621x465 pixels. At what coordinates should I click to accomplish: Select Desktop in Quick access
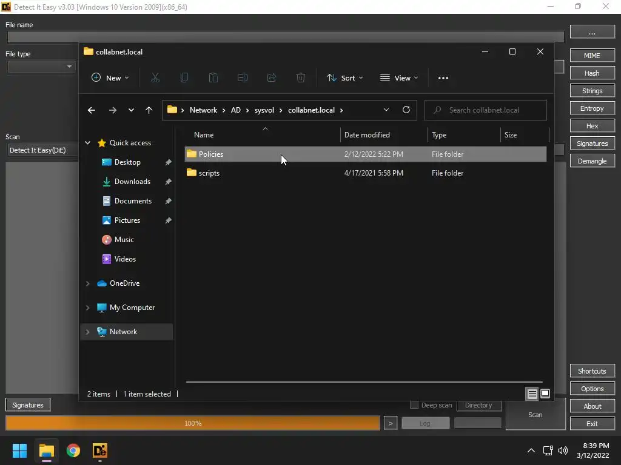pos(127,162)
